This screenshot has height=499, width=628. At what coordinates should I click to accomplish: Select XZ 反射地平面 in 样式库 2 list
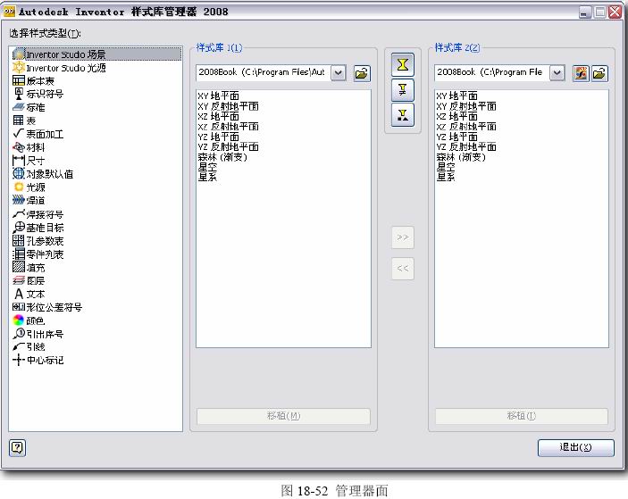point(466,127)
